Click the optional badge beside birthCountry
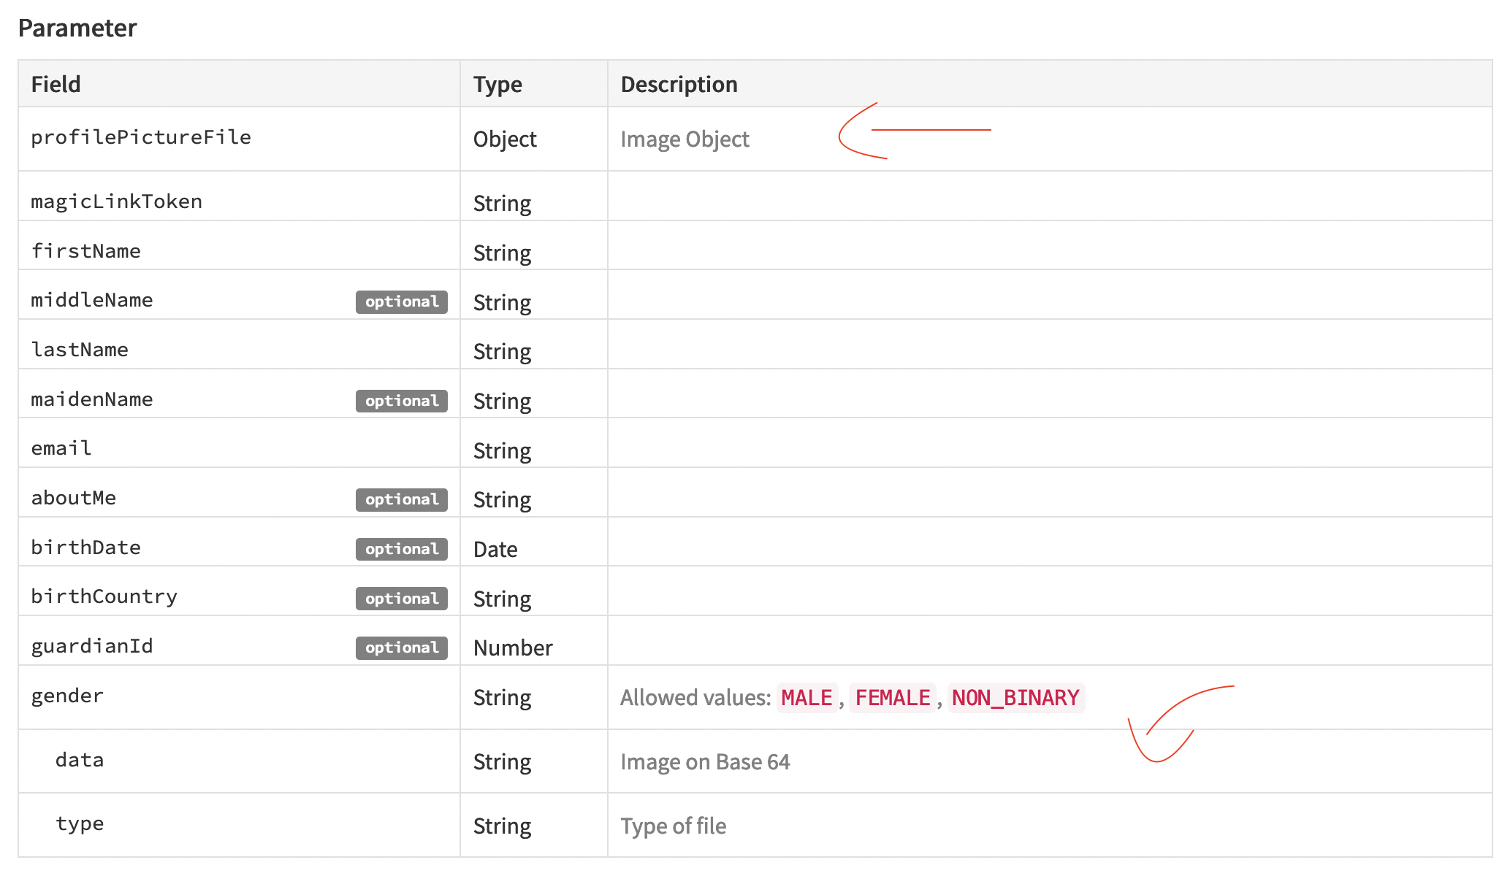Image resolution: width=1502 pixels, height=876 pixels. coord(402,599)
